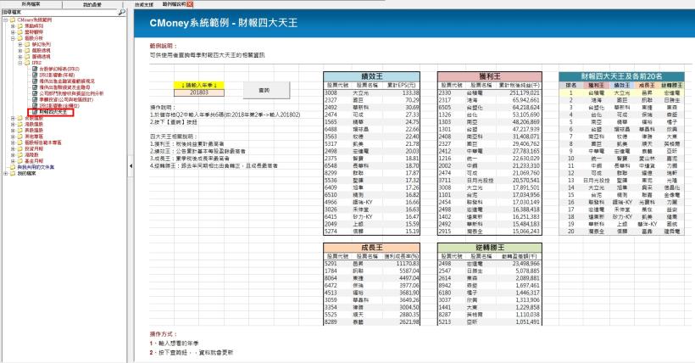
Task: Expand the 其他專區 folder node
Action: 13,137
